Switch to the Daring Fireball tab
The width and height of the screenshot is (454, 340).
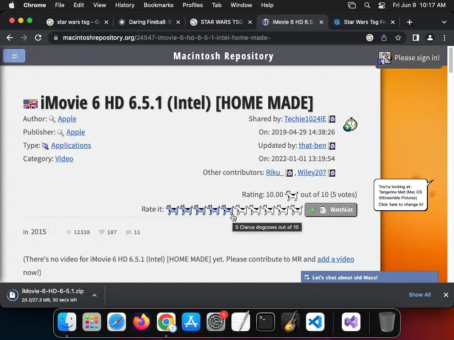149,22
